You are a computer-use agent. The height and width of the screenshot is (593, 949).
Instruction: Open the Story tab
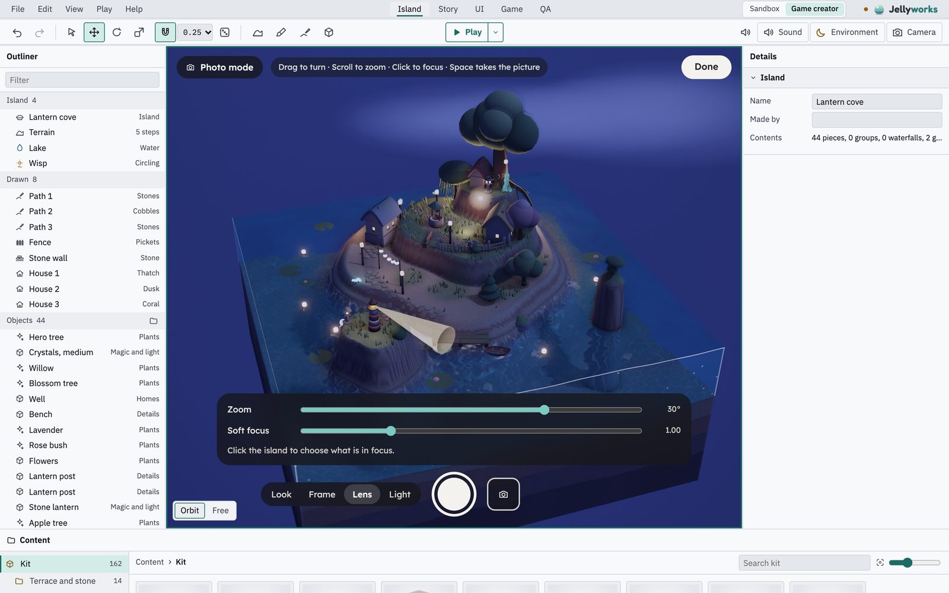pos(448,9)
